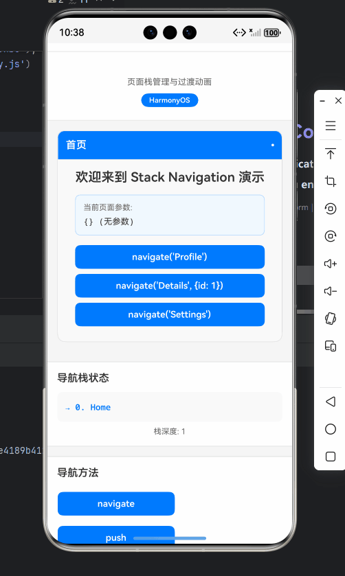The height and width of the screenshot is (576, 345).
Task: Tap the gesture navigation bar handle
Action: pyautogui.click(x=170, y=538)
